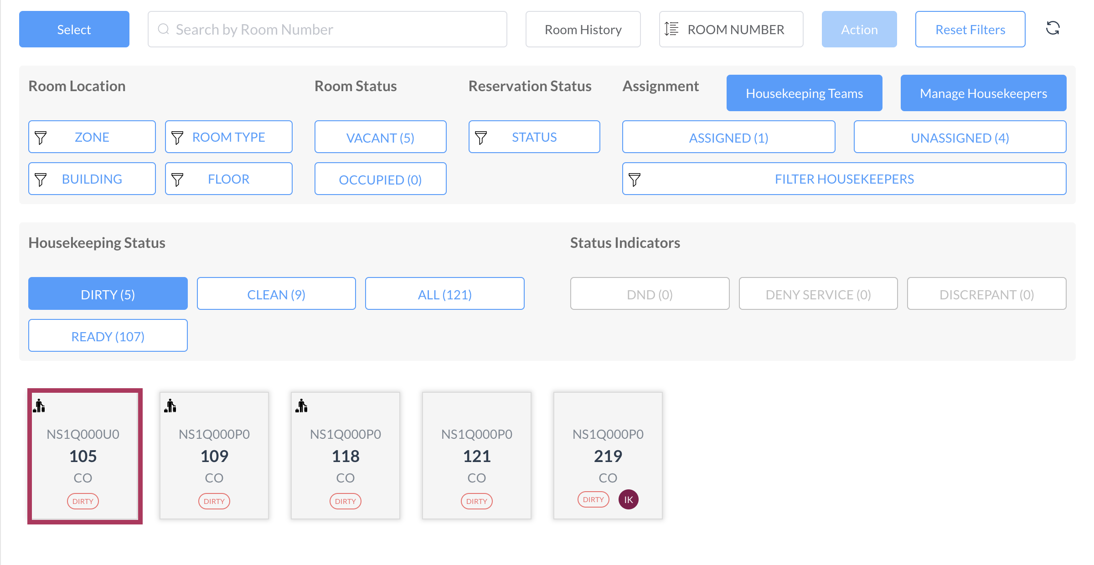Viewport: 1094px width, 565px height.
Task: Expand the reservation STATUS filter
Action: pos(534,137)
